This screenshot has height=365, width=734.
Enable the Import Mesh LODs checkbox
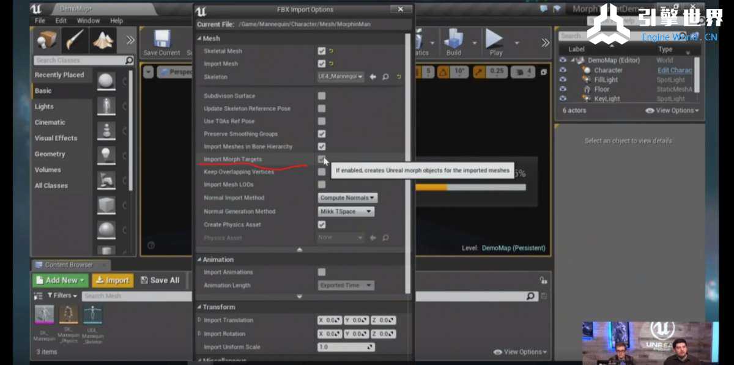click(322, 185)
